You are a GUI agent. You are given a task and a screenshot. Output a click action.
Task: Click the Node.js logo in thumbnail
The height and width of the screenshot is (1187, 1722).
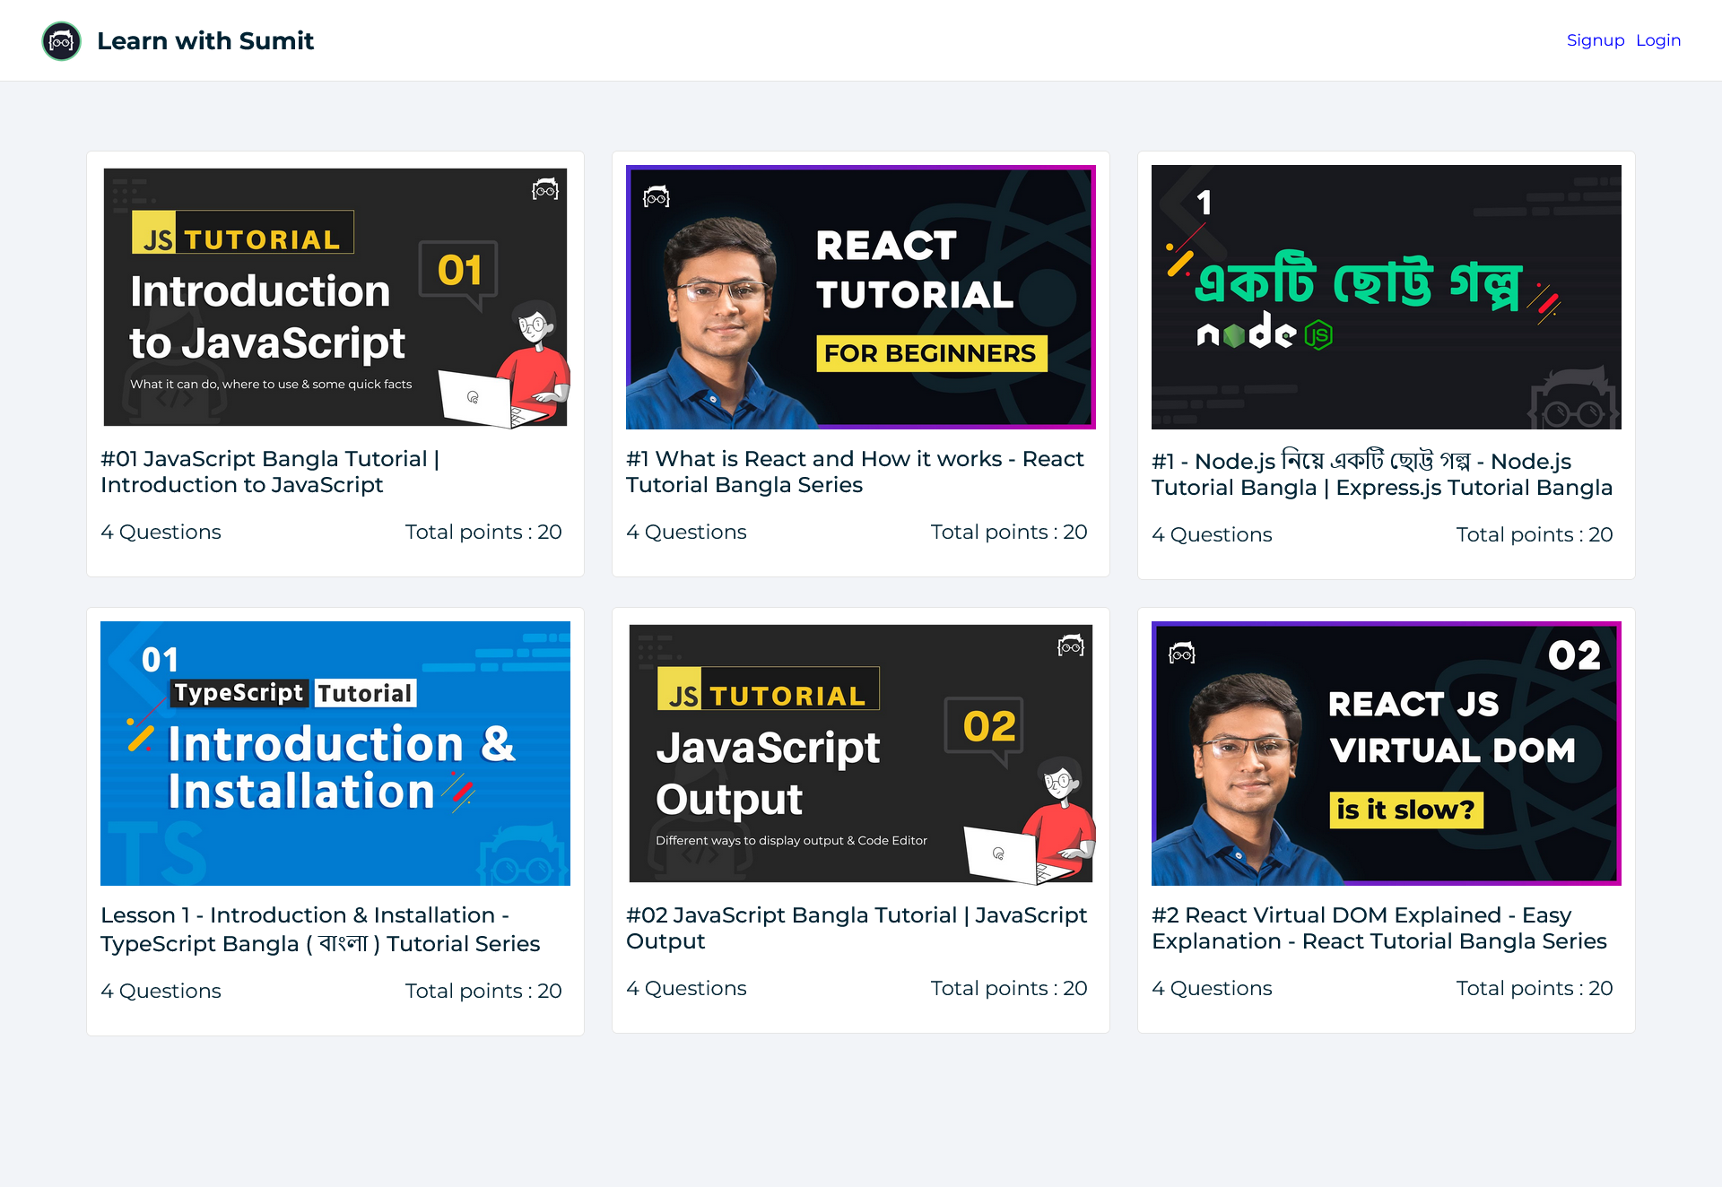(1265, 334)
